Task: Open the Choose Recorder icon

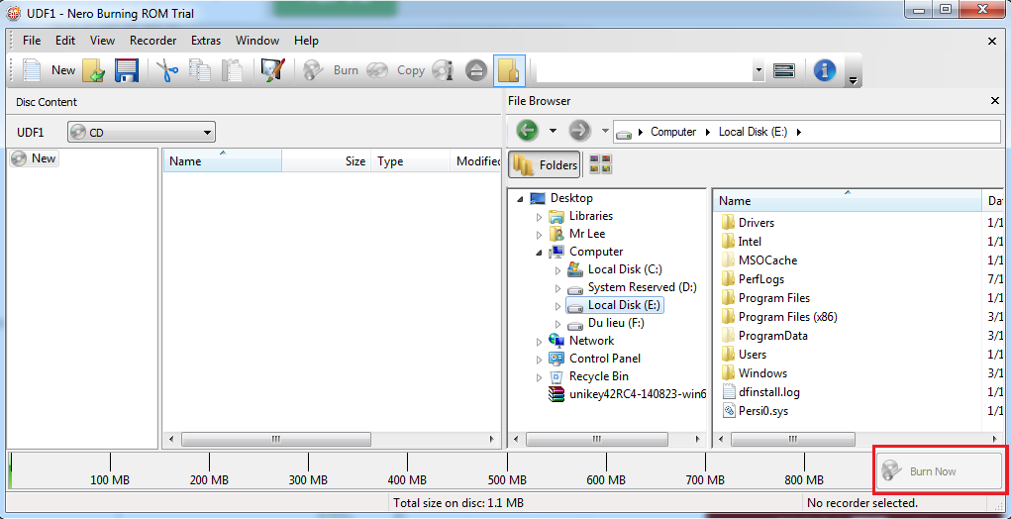Action: (x=784, y=70)
